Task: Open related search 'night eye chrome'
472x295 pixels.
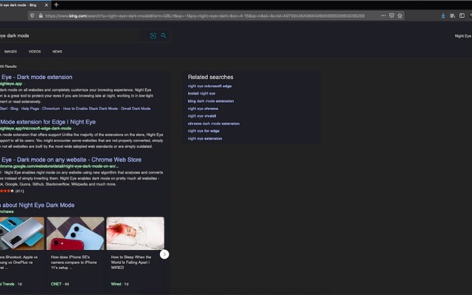Action: click(x=203, y=108)
